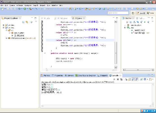Switch to the Java perspective

(x=151, y=13)
